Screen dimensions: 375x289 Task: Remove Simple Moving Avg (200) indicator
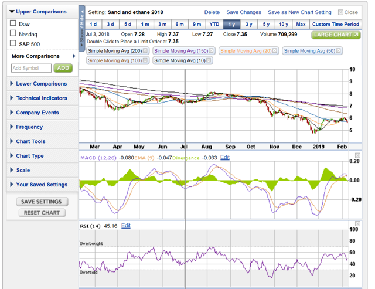(x=145, y=51)
